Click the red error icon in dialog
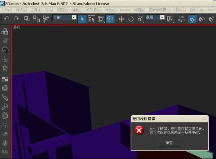This screenshot has width=216, height=159. [139, 130]
